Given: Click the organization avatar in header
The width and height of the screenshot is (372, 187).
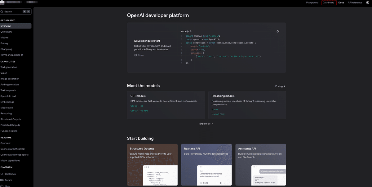Looking at the screenshot, I should pyautogui.click(x=2, y=2).
